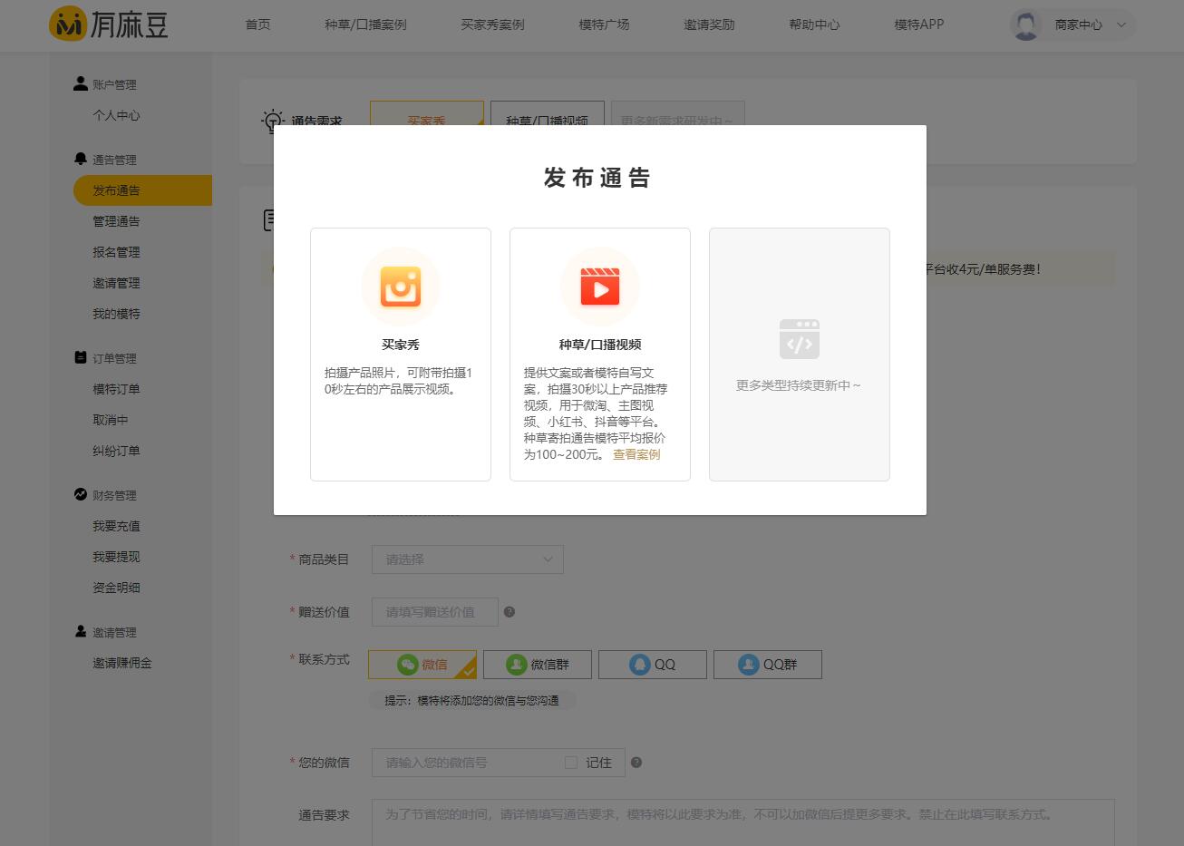Viewport: 1184px width, 846px height.
Task: Click the WeChat icon on 微信 button
Action: pyautogui.click(x=407, y=664)
